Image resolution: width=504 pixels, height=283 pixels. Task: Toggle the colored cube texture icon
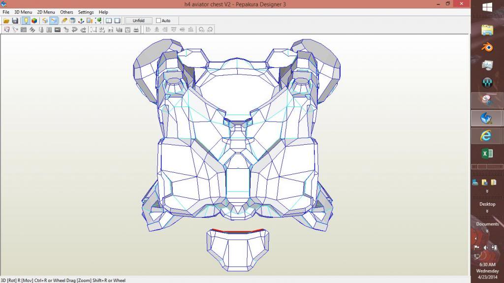pos(34,21)
